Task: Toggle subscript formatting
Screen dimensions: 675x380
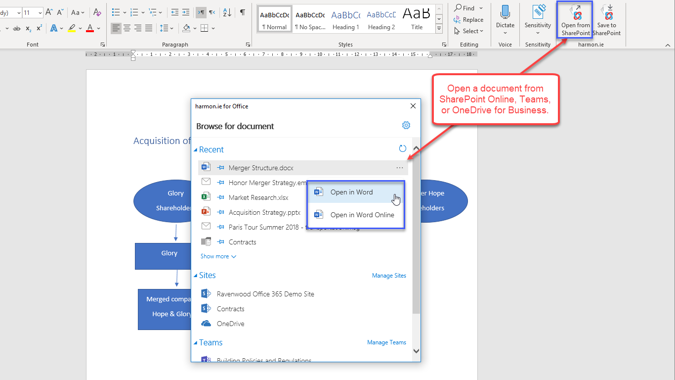Action: [29, 29]
